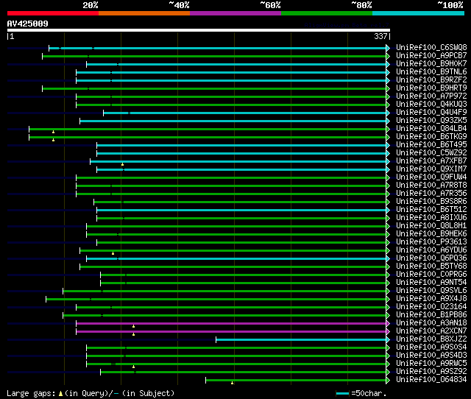Click the UniRef100_A9NT54 label
The height and width of the screenshot is (399, 471).
(431, 283)
